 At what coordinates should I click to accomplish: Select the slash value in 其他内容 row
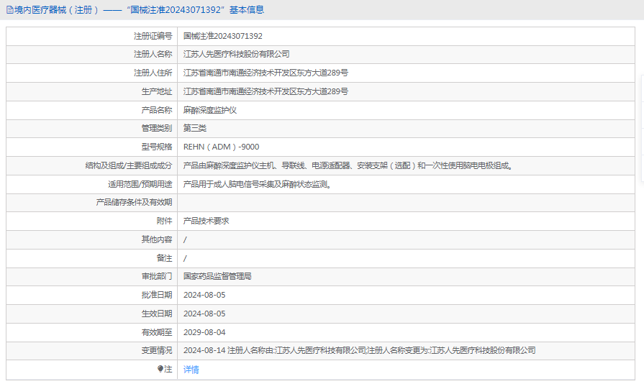pos(185,239)
